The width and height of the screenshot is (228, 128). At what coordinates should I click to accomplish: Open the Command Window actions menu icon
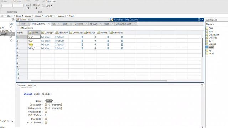202,85
